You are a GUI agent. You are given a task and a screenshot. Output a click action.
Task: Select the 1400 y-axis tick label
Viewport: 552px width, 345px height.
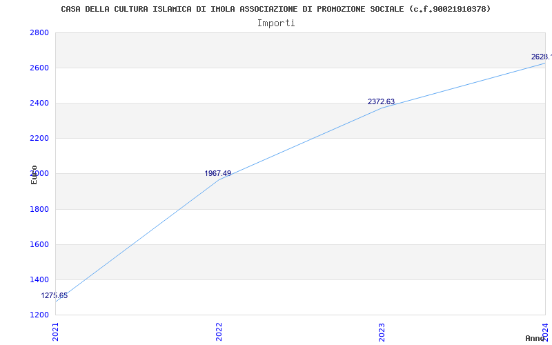39,280
